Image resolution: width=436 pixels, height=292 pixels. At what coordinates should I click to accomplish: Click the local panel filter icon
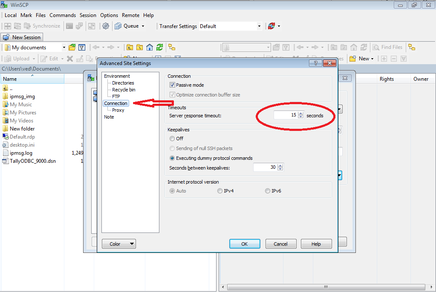point(82,48)
